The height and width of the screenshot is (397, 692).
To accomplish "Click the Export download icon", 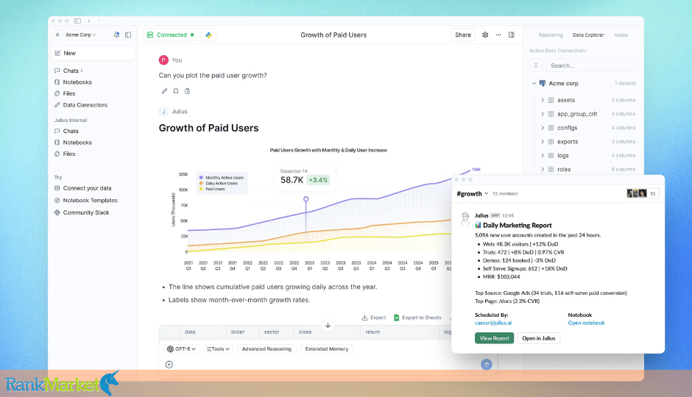I will 364,318.
